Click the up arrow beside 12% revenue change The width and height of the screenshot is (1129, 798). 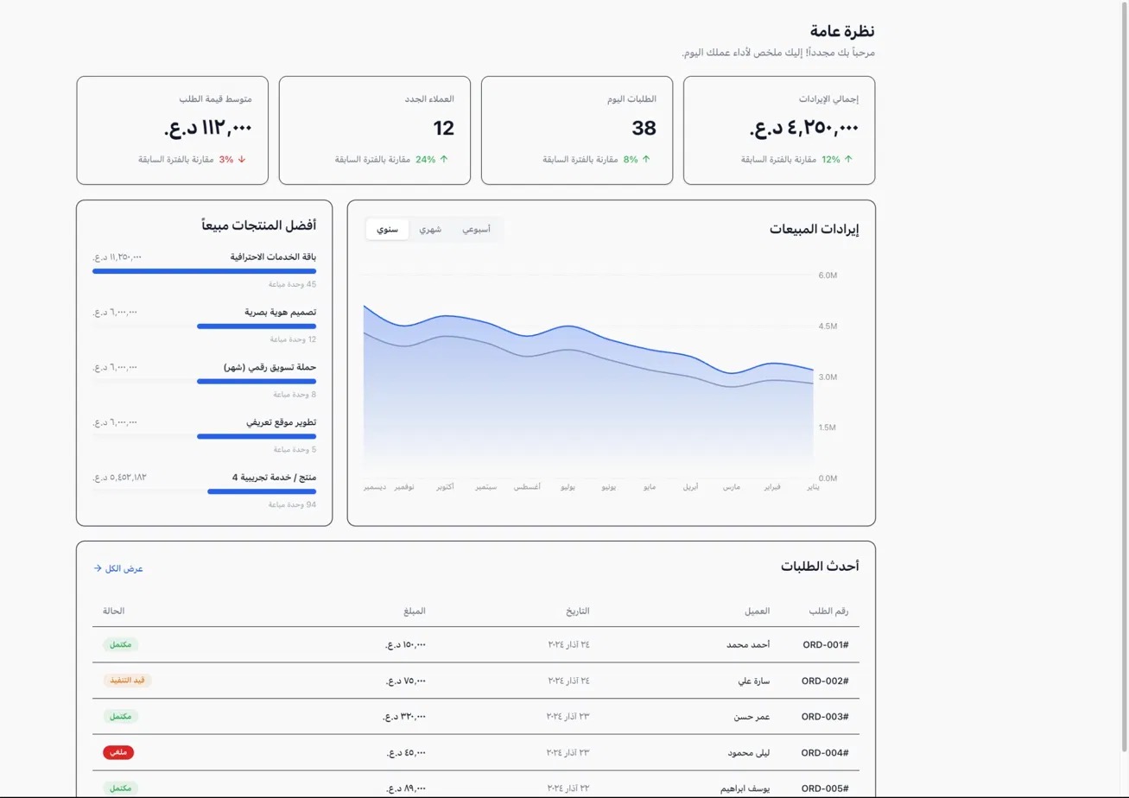(x=848, y=160)
